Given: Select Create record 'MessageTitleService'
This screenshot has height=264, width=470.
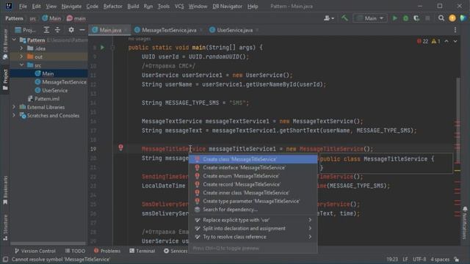Looking at the screenshot, I should tap(253, 184).
